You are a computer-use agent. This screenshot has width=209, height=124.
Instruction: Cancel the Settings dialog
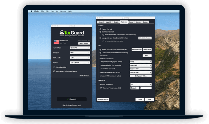[x=140, y=99]
